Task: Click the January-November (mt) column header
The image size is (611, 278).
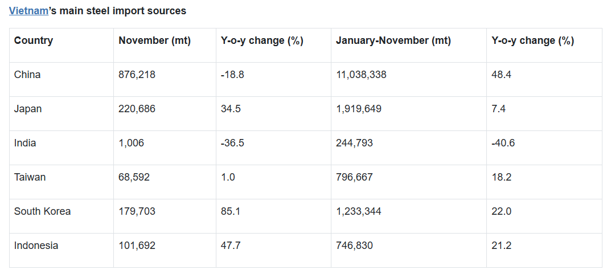Action: (393, 40)
